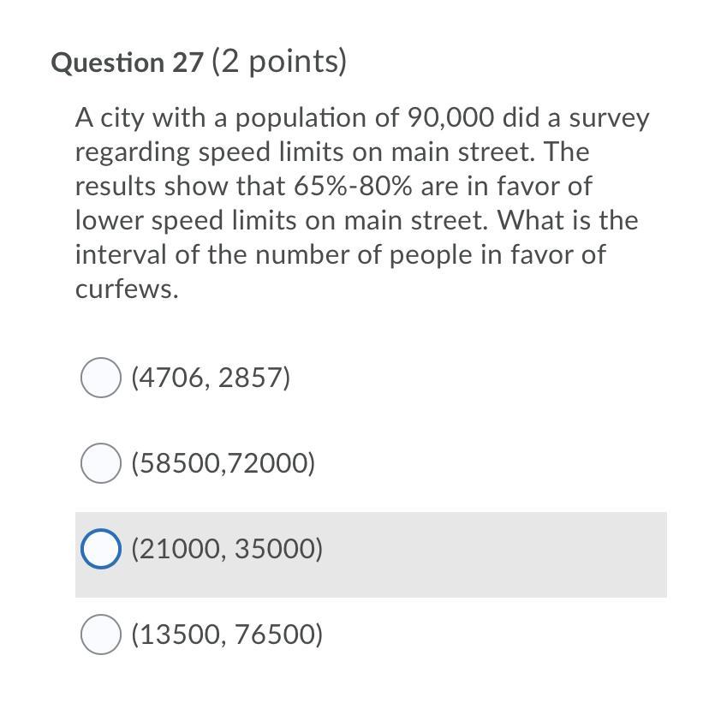The image size is (709, 709).
Task: Click the first answer choice circle
Action: [x=100, y=377]
